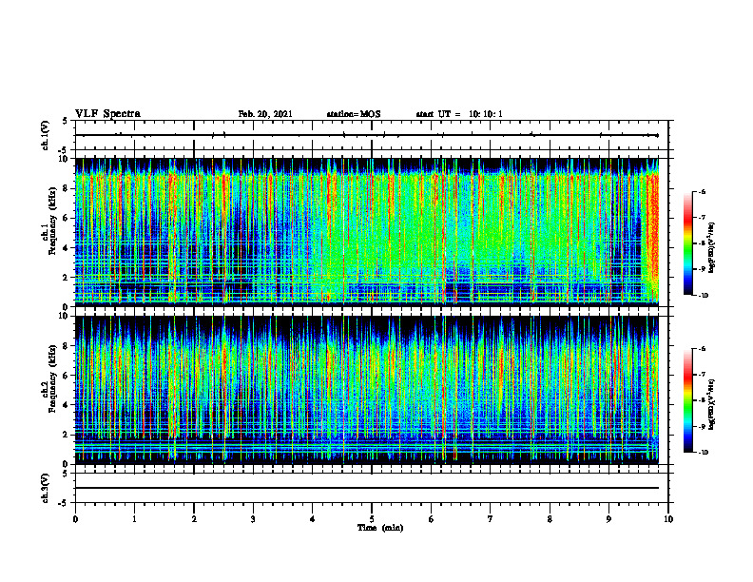The image size is (753, 582).
Task: Click the intense red burst ending ch.1 spectrogram
Action: coord(651,235)
